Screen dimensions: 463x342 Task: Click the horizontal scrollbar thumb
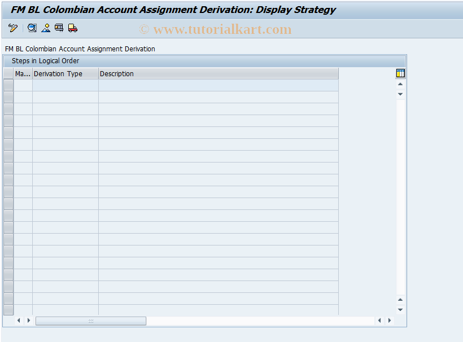click(x=91, y=321)
